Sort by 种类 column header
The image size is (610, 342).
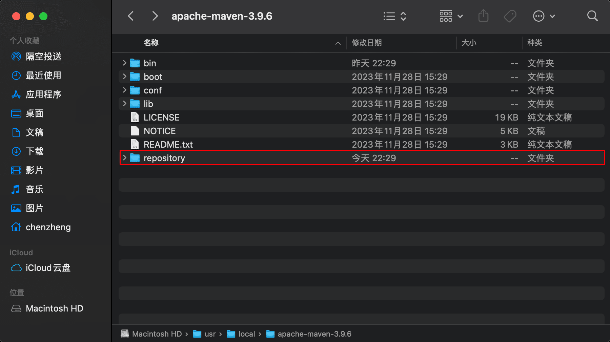[x=535, y=43]
